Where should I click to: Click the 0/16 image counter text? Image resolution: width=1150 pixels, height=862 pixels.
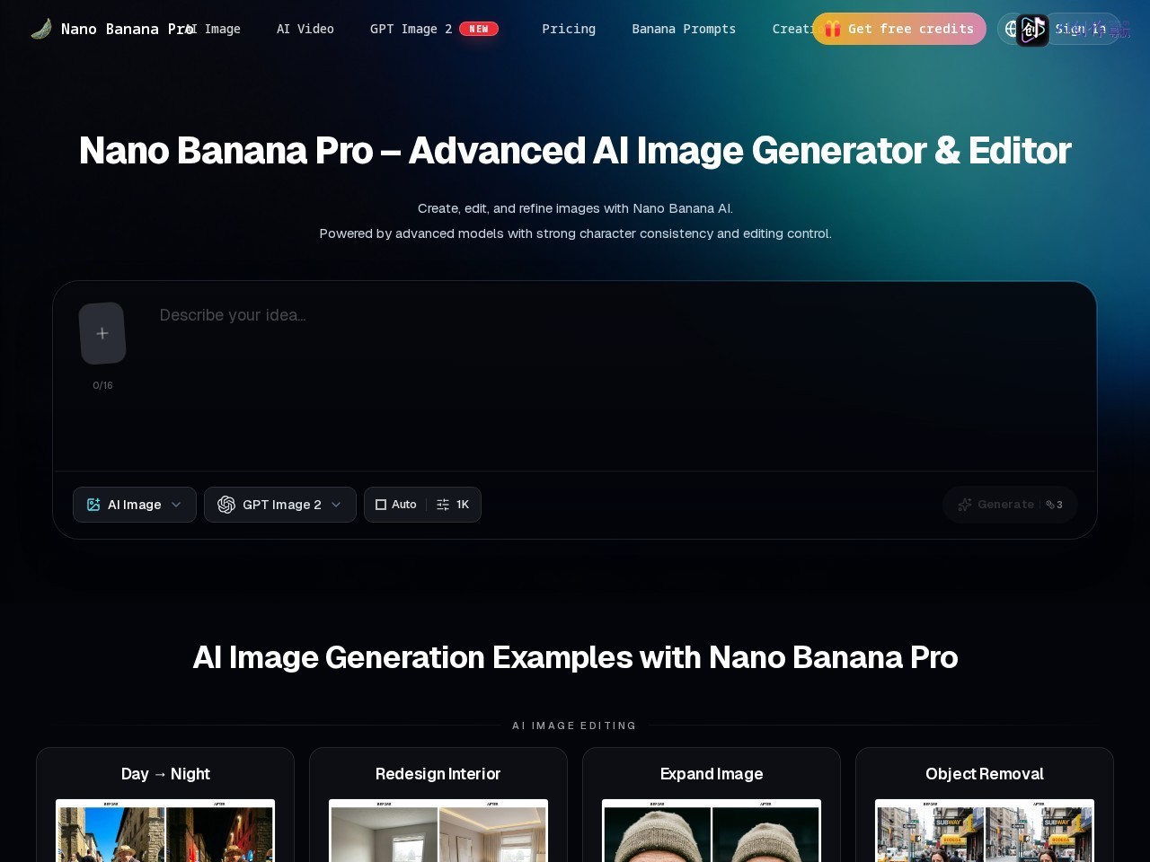point(102,385)
